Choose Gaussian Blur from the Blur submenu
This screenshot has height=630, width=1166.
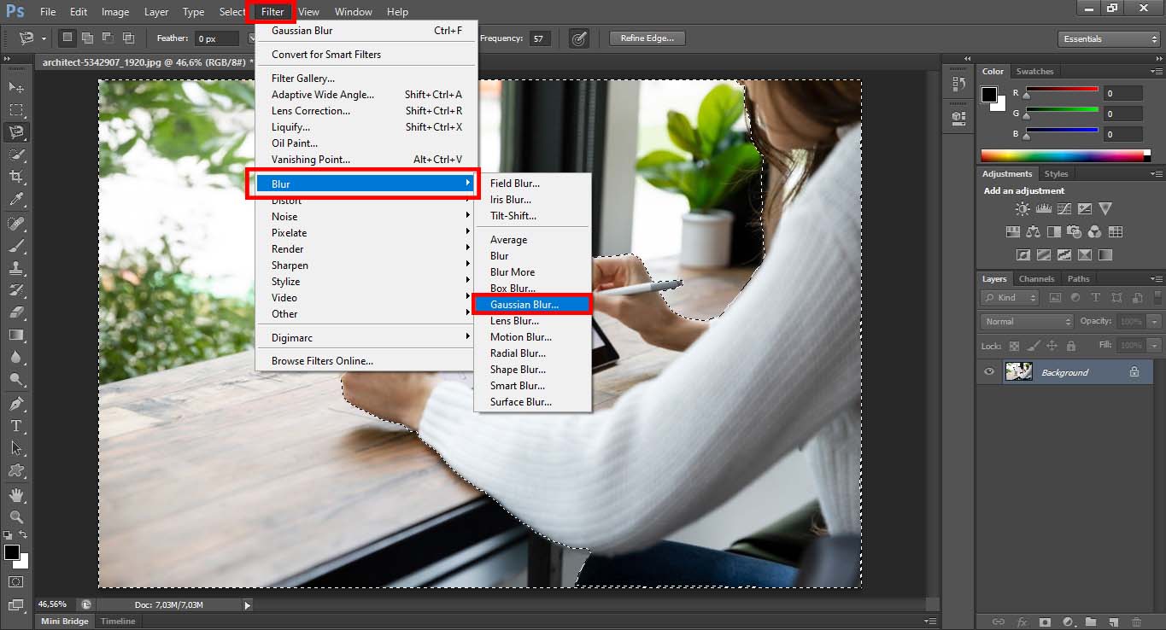[x=524, y=303]
